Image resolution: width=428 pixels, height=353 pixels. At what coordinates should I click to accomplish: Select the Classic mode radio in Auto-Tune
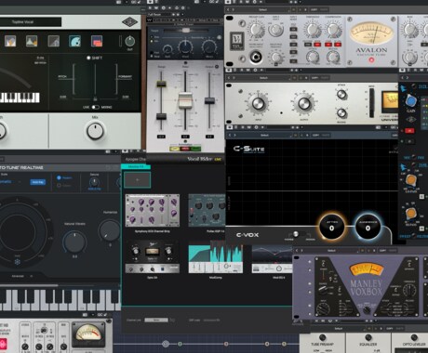click(x=59, y=185)
